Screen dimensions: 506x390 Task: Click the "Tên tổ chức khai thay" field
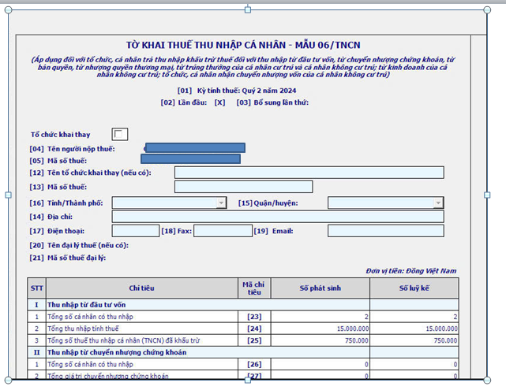(x=309, y=173)
